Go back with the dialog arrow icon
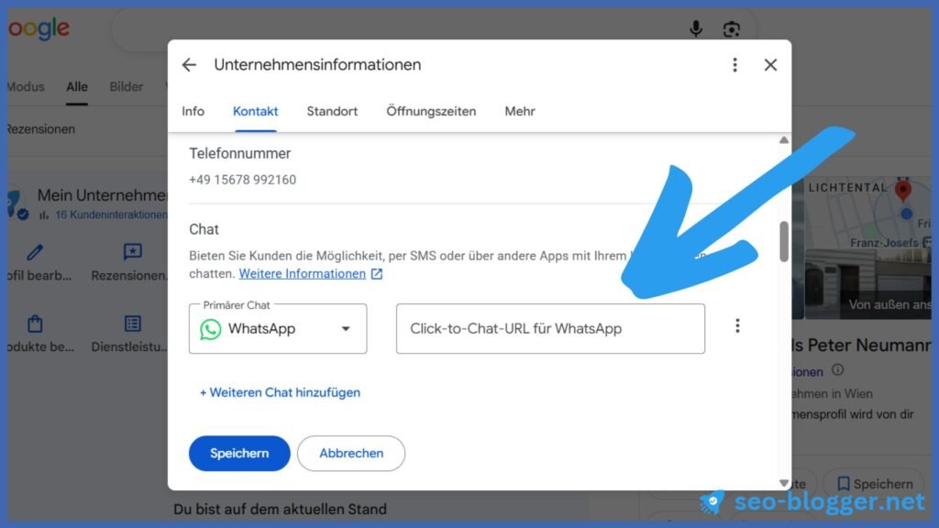This screenshot has height=528, width=939. [189, 65]
